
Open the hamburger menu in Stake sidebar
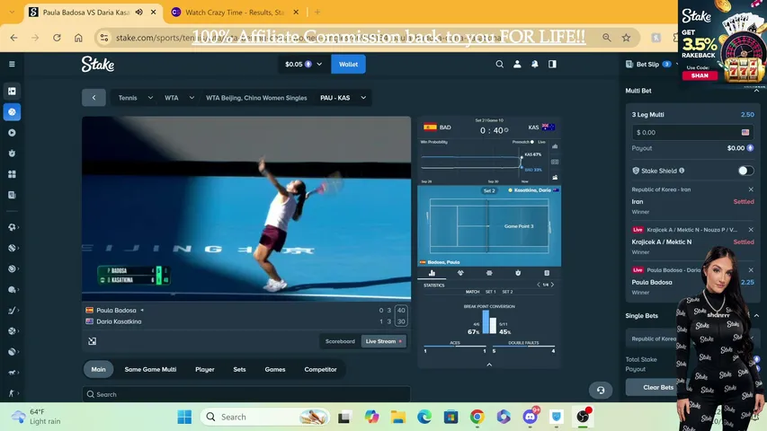[12, 64]
